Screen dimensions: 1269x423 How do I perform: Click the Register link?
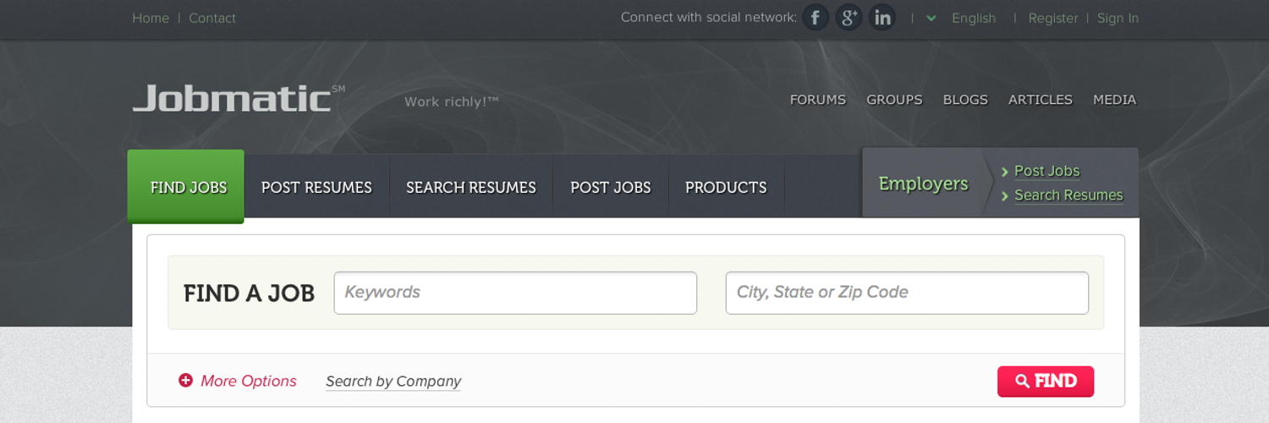(1052, 19)
